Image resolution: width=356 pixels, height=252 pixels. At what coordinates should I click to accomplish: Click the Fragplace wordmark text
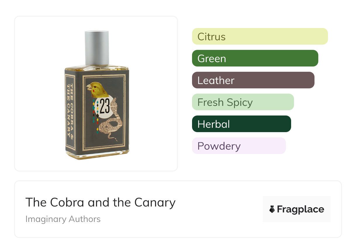[x=300, y=209]
